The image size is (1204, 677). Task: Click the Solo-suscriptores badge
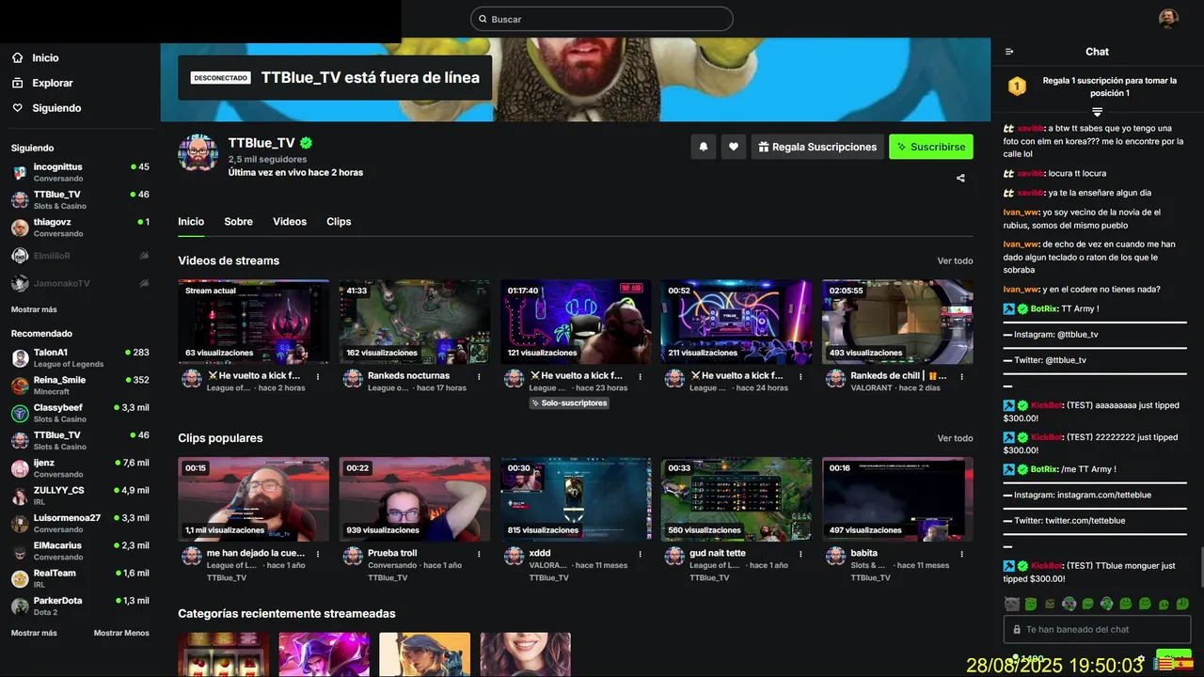click(569, 403)
